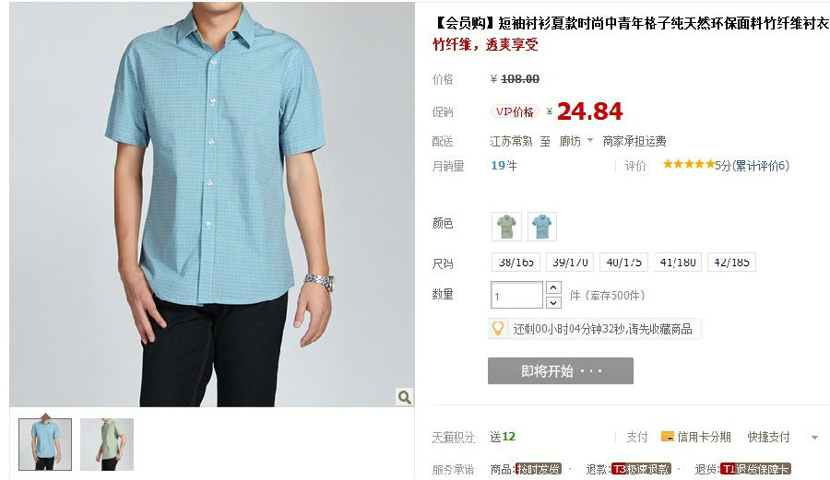Screen dimensions: 830x480
Task: Click the magnifier zoom icon on product image
Action: coord(405,397)
